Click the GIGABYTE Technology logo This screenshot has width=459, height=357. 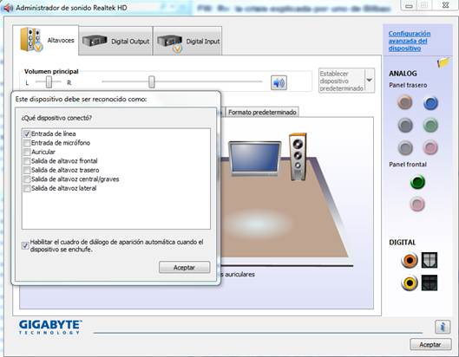pyautogui.click(x=50, y=328)
